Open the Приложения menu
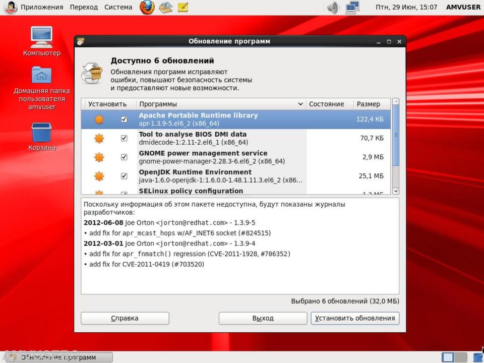Viewport: 484px width, 363px height. tap(42, 7)
